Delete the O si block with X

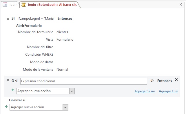176,80
